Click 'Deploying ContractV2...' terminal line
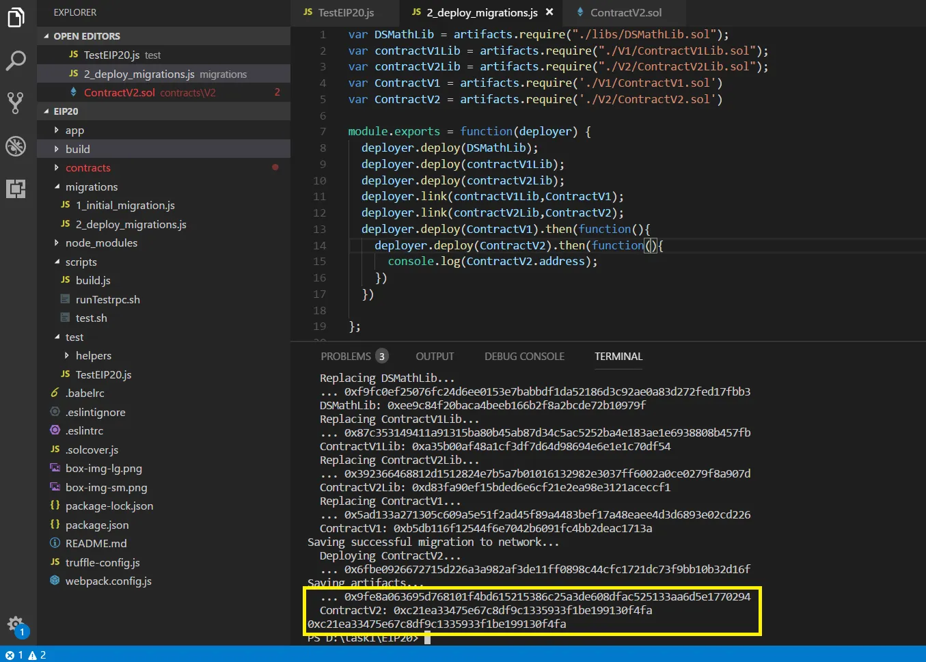Screen dimensions: 926x662 point(390,555)
